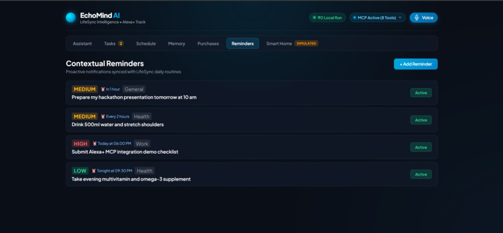Screen dimensions: 503x233
Task: Click alarm clock icon beside 'Today at 06:00 PM'
Action: [x=95, y=144]
